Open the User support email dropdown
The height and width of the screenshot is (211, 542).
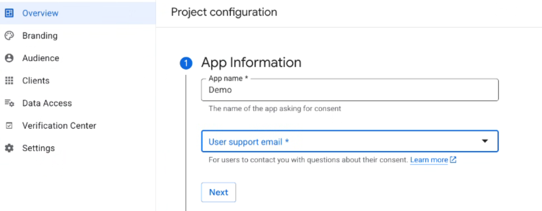point(350,141)
